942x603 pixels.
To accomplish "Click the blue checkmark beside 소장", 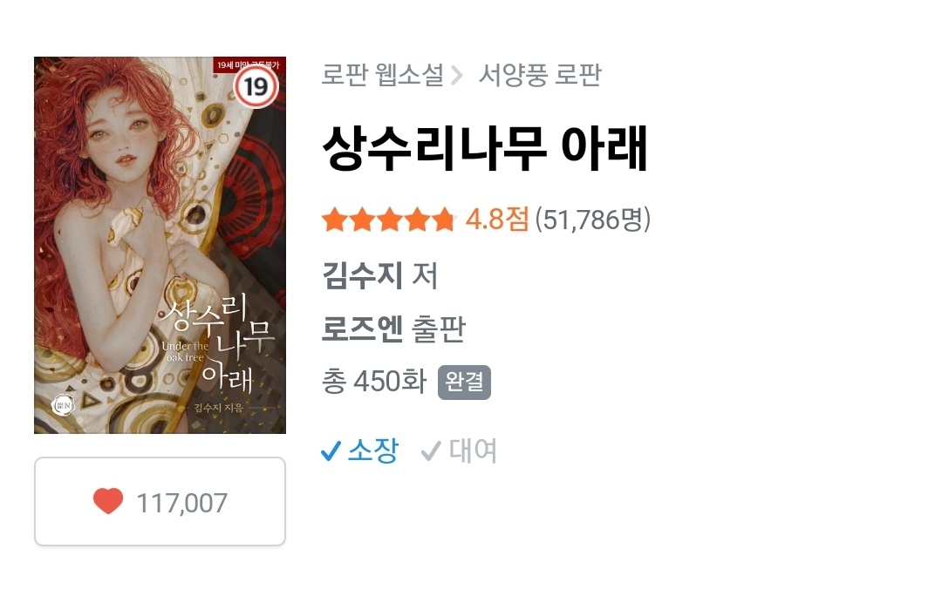I will pos(331,451).
